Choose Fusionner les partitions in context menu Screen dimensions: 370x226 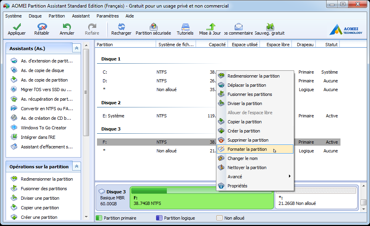(x=255, y=94)
